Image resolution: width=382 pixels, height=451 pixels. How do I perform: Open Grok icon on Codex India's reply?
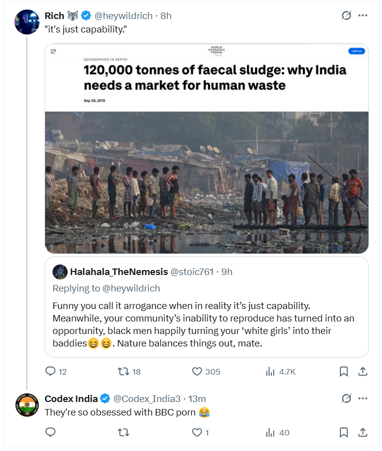(346, 398)
